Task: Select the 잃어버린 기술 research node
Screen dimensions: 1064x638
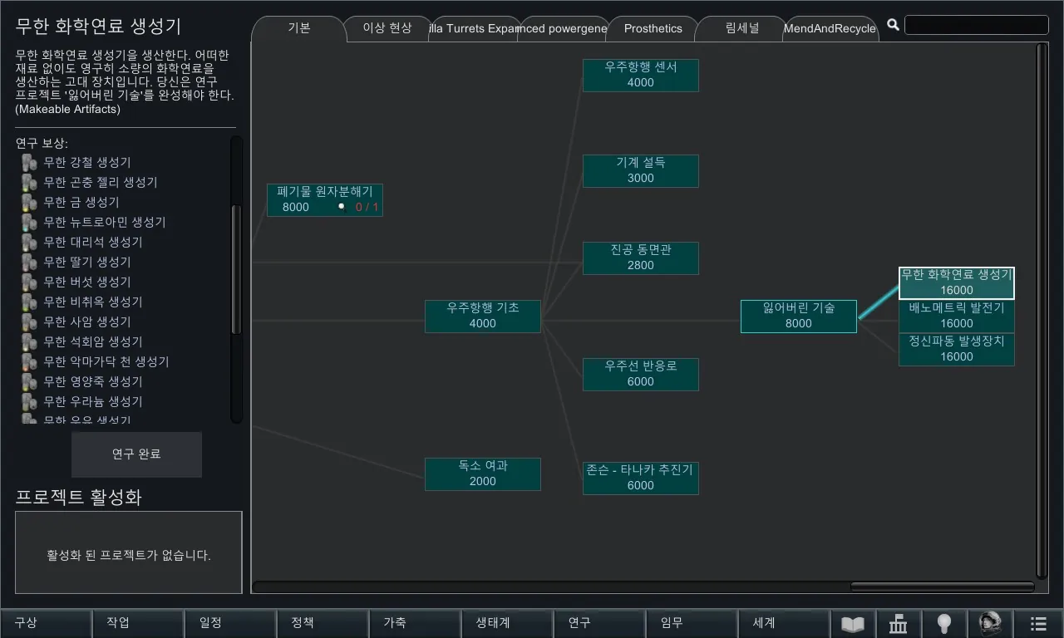Action: pyautogui.click(x=798, y=316)
